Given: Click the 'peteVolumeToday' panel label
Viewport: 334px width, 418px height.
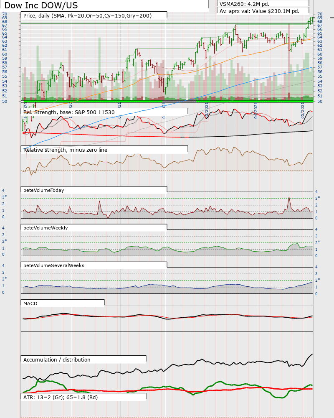Looking at the screenshot, I should pos(44,190).
